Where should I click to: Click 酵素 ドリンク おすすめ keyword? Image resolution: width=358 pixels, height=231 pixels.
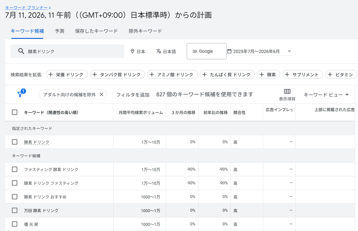coord(45,197)
